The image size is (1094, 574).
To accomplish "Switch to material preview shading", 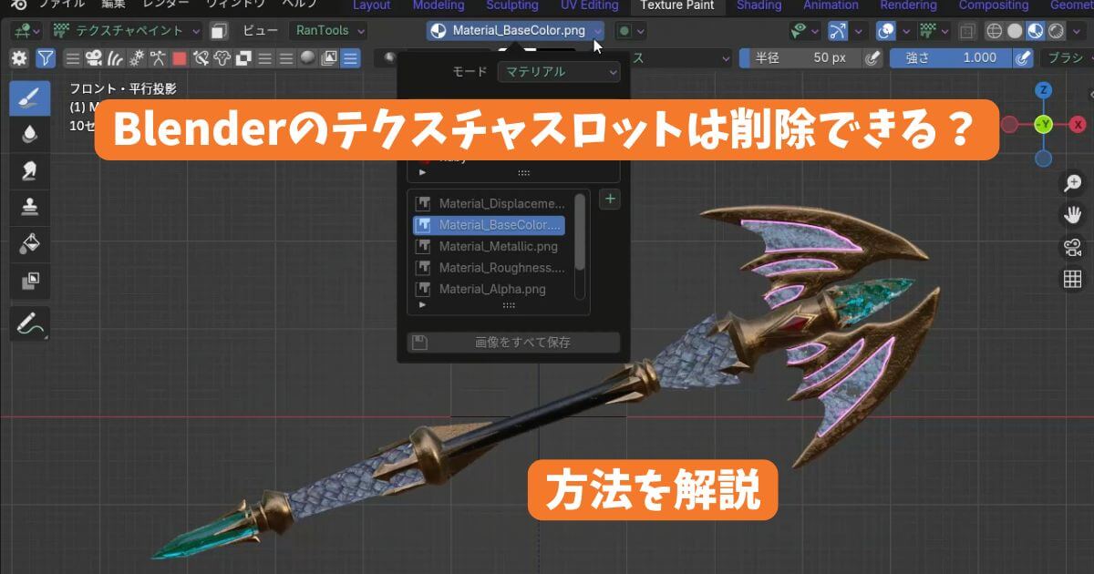I will point(1036,31).
